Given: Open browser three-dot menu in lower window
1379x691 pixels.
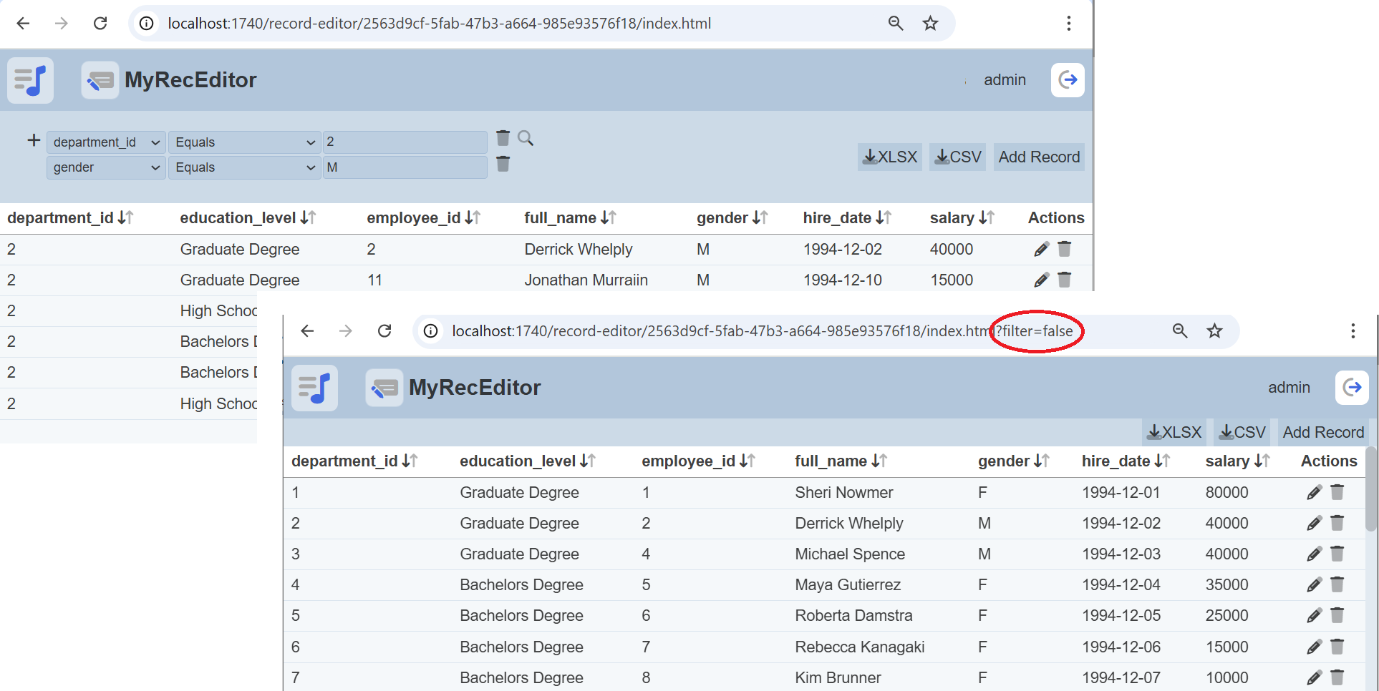Looking at the screenshot, I should [x=1353, y=330].
